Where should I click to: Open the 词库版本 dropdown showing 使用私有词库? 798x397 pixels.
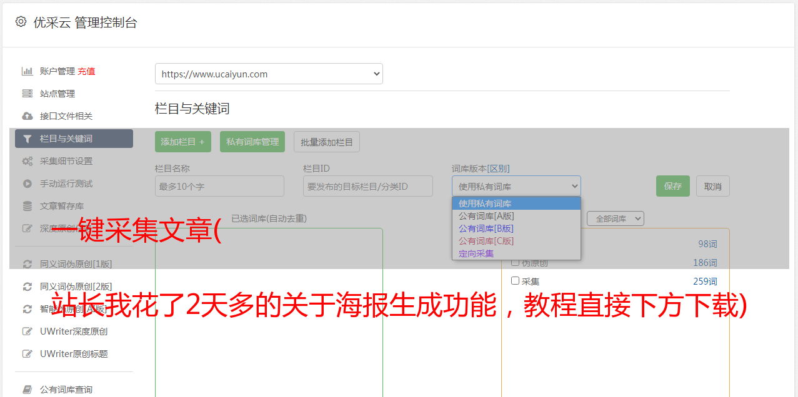click(x=516, y=186)
